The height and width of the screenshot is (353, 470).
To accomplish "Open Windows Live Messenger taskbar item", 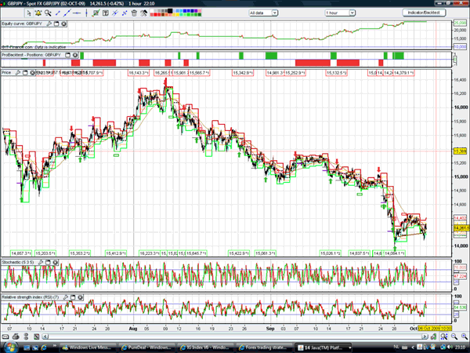I will coord(88,348).
